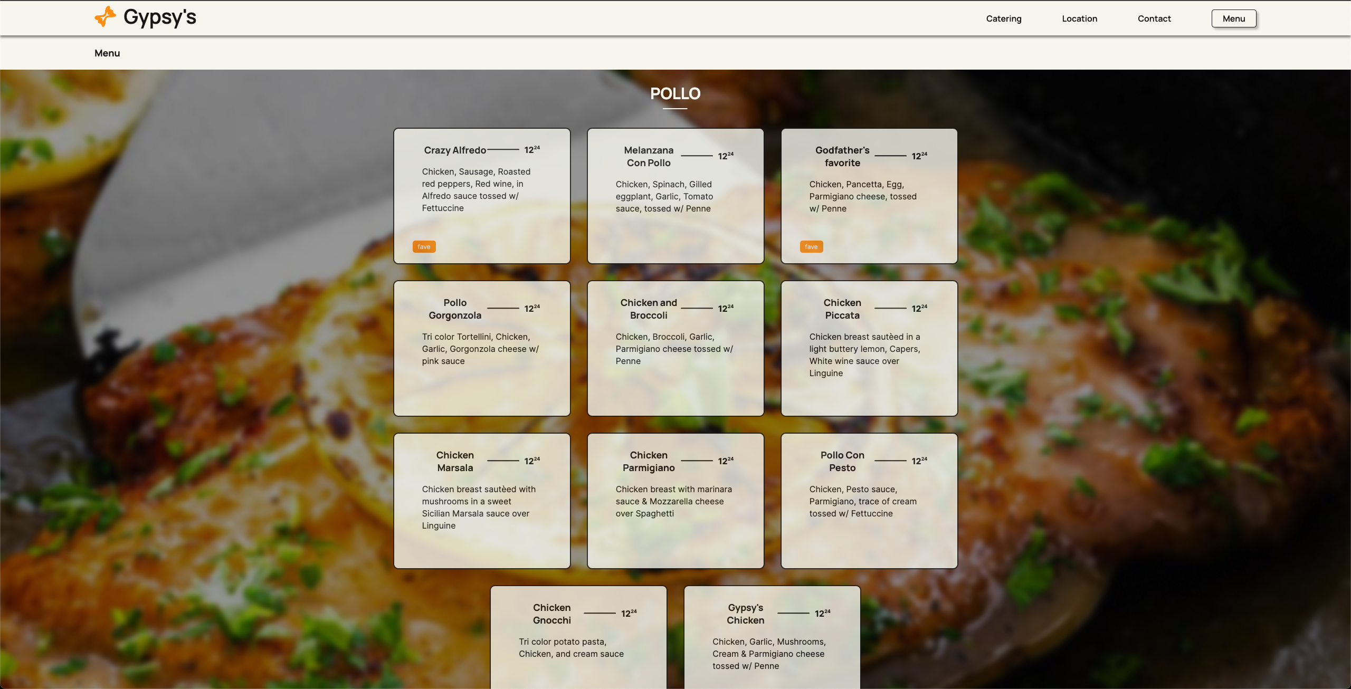The width and height of the screenshot is (1351, 689).
Task: Click the price on Crazy Alfredo
Action: point(532,150)
